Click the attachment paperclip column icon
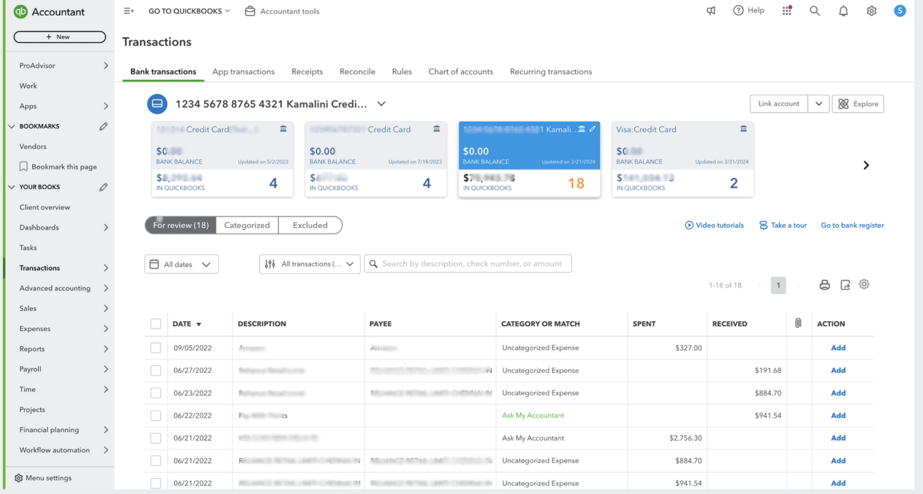 [798, 323]
